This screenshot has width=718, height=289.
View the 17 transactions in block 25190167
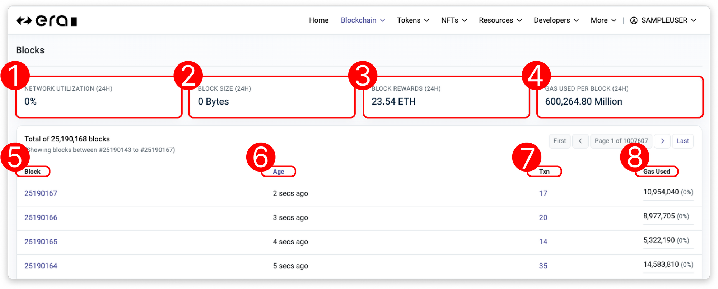tap(543, 193)
